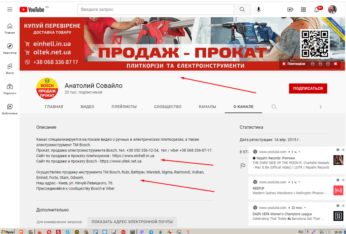Open the Видео channel tab
346x234 pixels.
click(x=88, y=107)
